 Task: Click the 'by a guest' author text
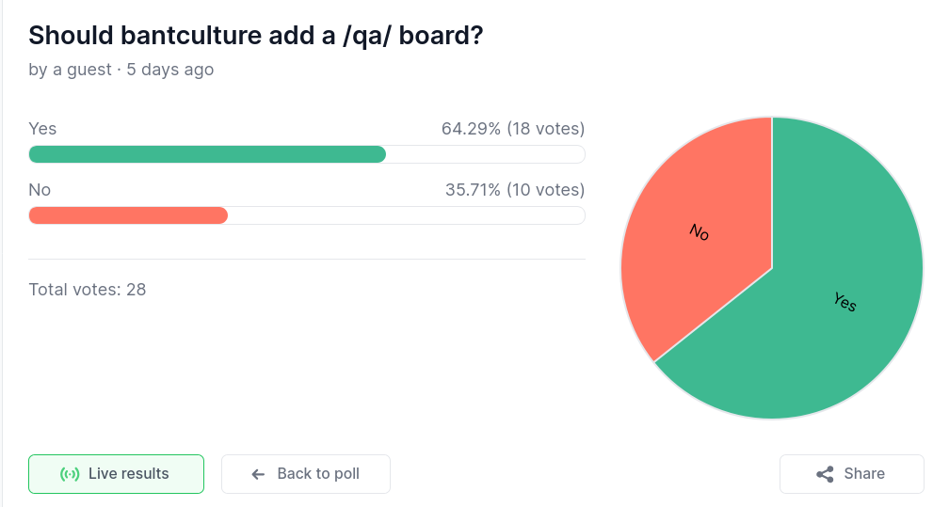(x=70, y=70)
